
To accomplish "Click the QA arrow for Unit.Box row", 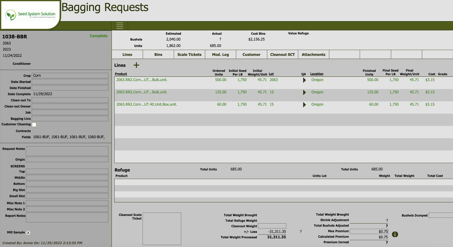I will (304, 105).
